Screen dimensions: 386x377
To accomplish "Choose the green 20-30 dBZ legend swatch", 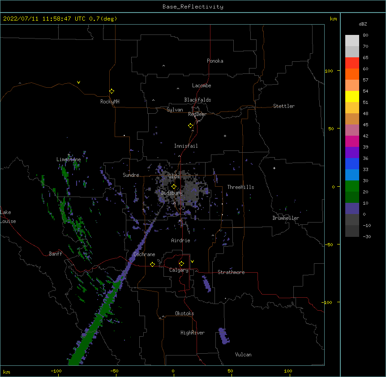I will click(x=352, y=186).
